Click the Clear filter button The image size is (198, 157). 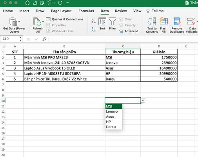[125, 19]
